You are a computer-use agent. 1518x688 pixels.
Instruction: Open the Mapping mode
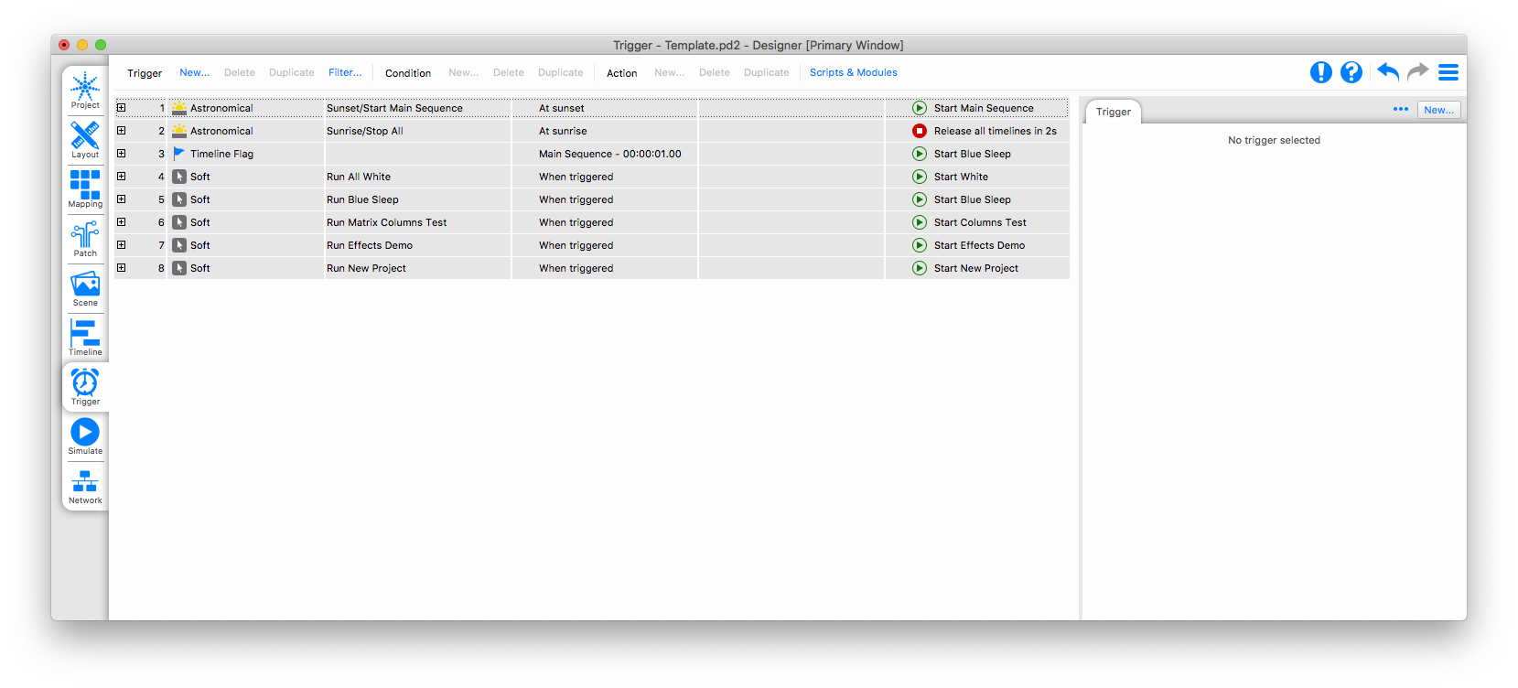tap(85, 189)
